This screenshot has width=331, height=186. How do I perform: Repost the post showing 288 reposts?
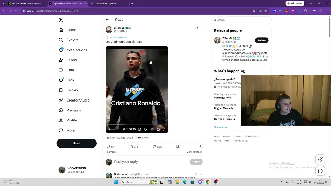(131, 146)
